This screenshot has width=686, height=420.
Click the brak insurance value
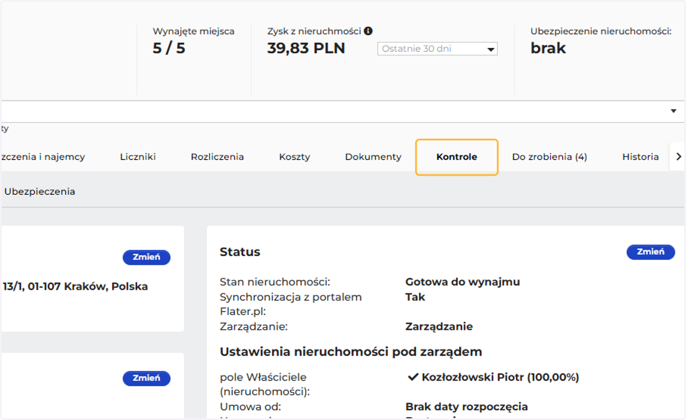point(548,49)
